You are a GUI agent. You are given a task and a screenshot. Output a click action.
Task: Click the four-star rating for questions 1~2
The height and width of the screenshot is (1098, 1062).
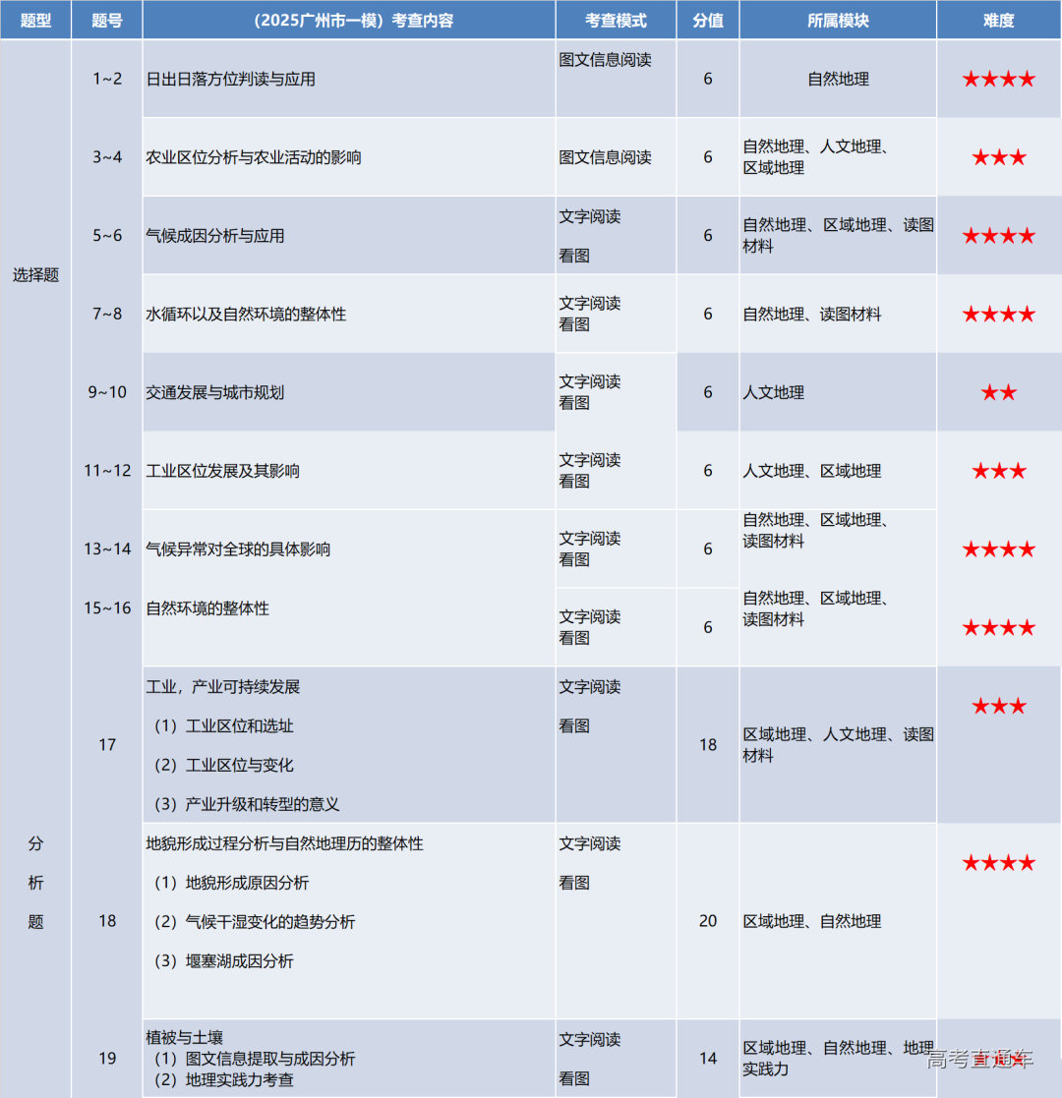[x=998, y=80]
